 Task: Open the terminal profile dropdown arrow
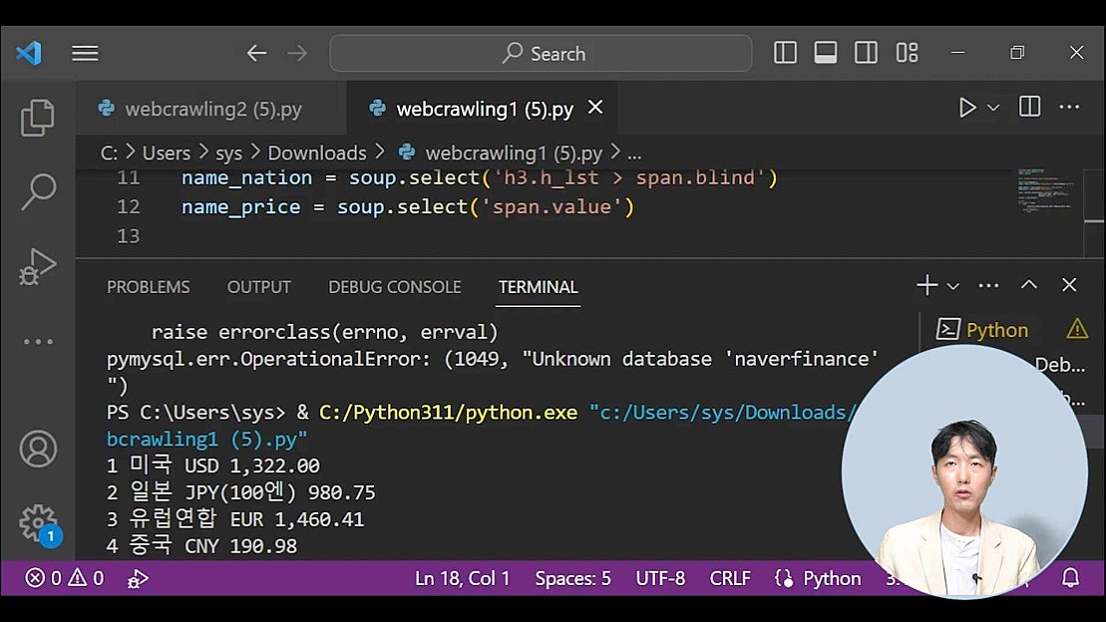(x=950, y=285)
